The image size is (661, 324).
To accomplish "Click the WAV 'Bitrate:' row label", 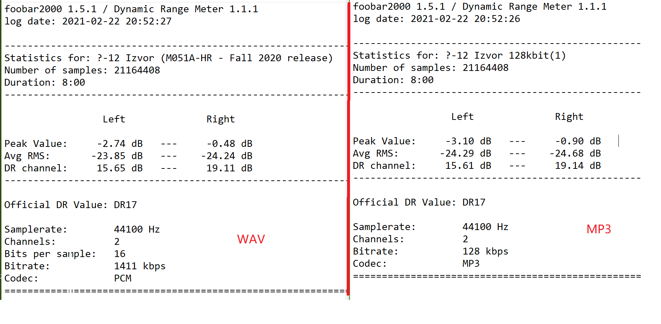I will pos(27,266).
